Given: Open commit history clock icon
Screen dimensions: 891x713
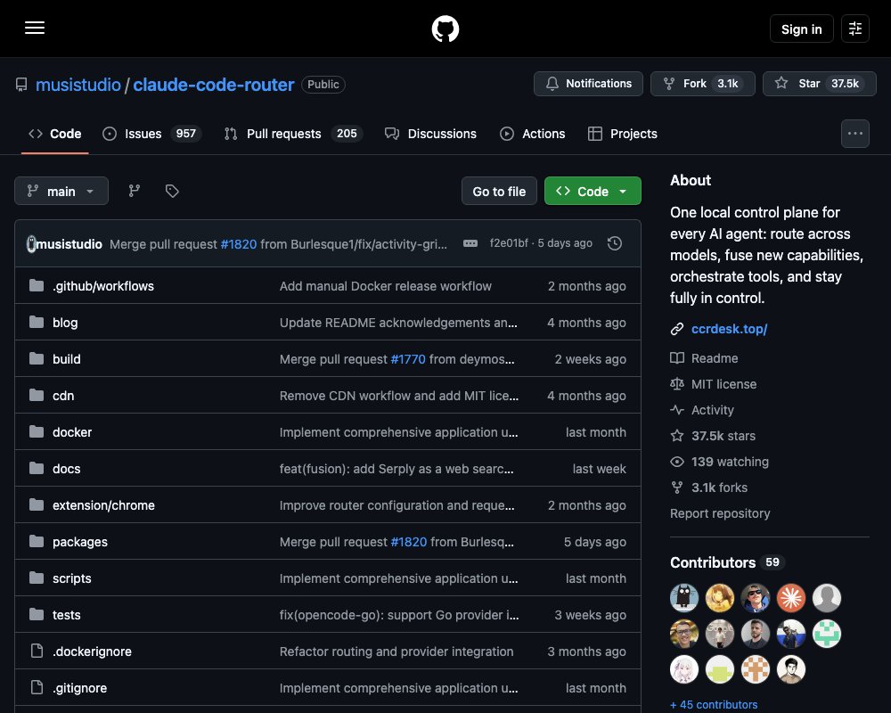Looking at the screenshot, I should (614, 243).
